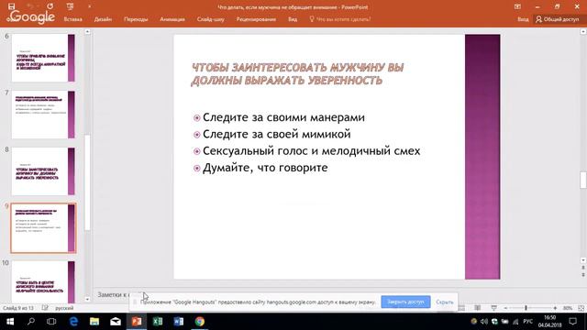The image size is (587, 330).
Task: Open Ribbon Display Options in the title bar
Action: click(x=517, y=6)
